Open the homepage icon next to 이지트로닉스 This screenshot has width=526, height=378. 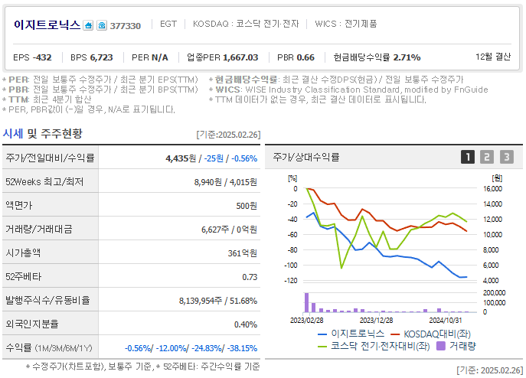pyautogui.click(x=88, y=25)
